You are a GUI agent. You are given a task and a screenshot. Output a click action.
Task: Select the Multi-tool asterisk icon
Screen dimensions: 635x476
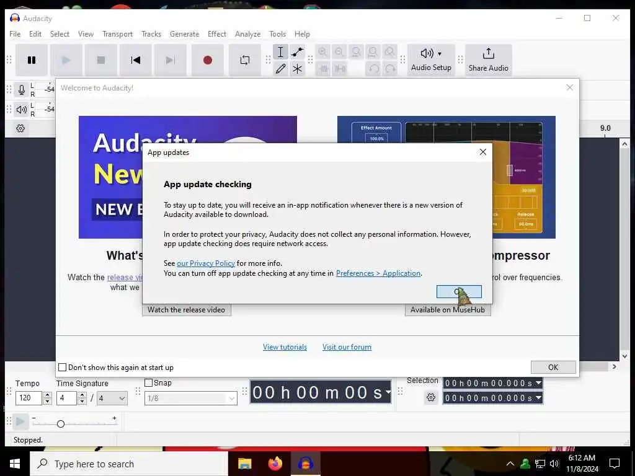pyautogui.click(x=297, y=69)
